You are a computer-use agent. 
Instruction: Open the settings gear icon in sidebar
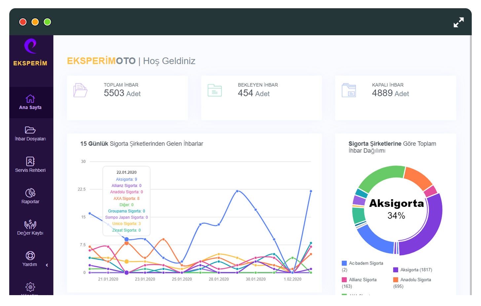pos(30,287)
